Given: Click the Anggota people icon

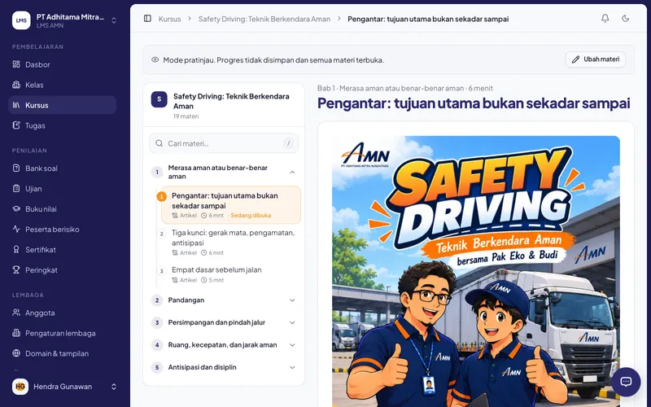Looking at the screenshot, I should point(16,313).
